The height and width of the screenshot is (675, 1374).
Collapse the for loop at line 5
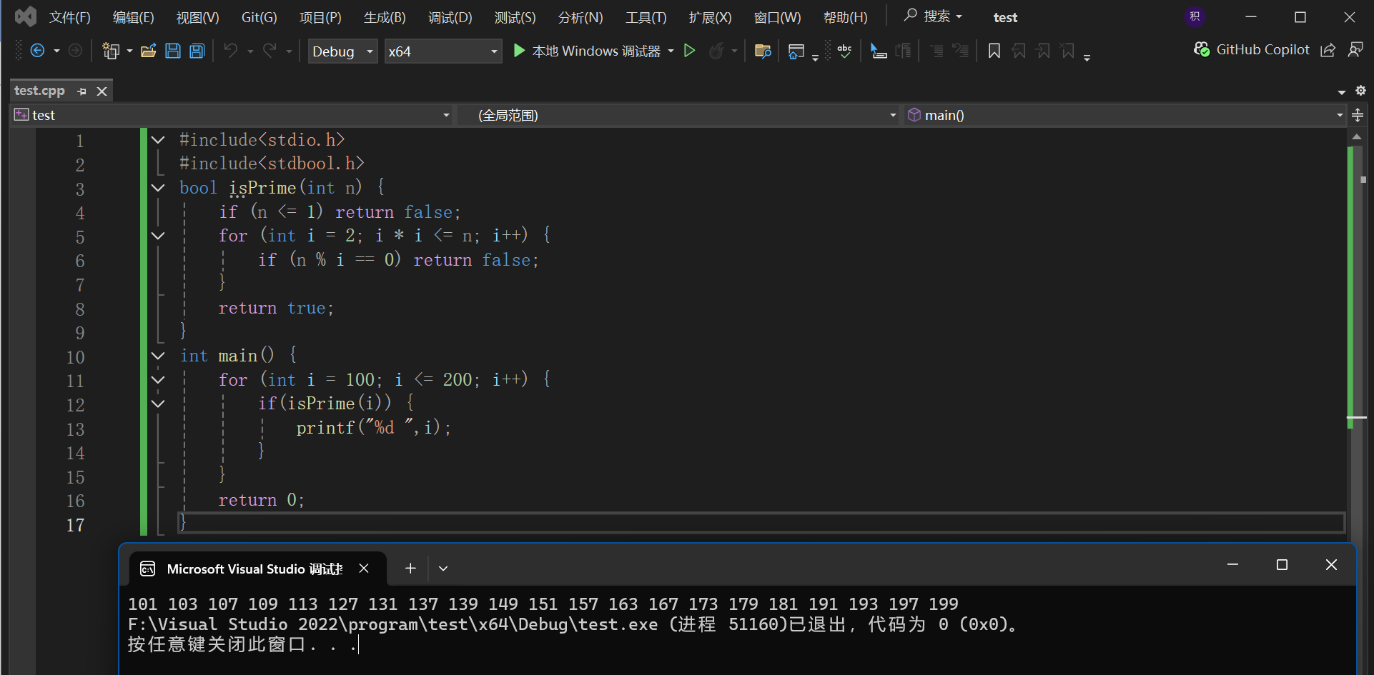(158, 236)
